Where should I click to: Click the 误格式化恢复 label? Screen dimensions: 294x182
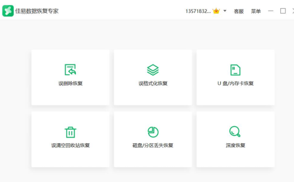(x=153, y=84)
